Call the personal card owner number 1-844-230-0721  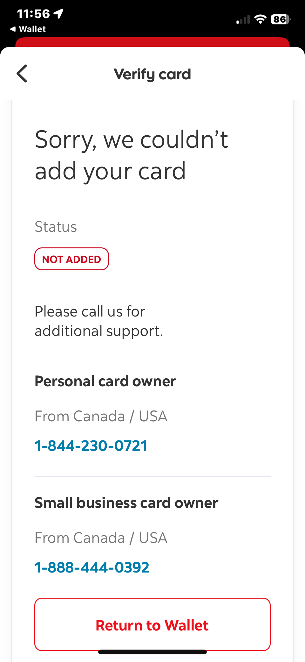[x=91, y=445]
